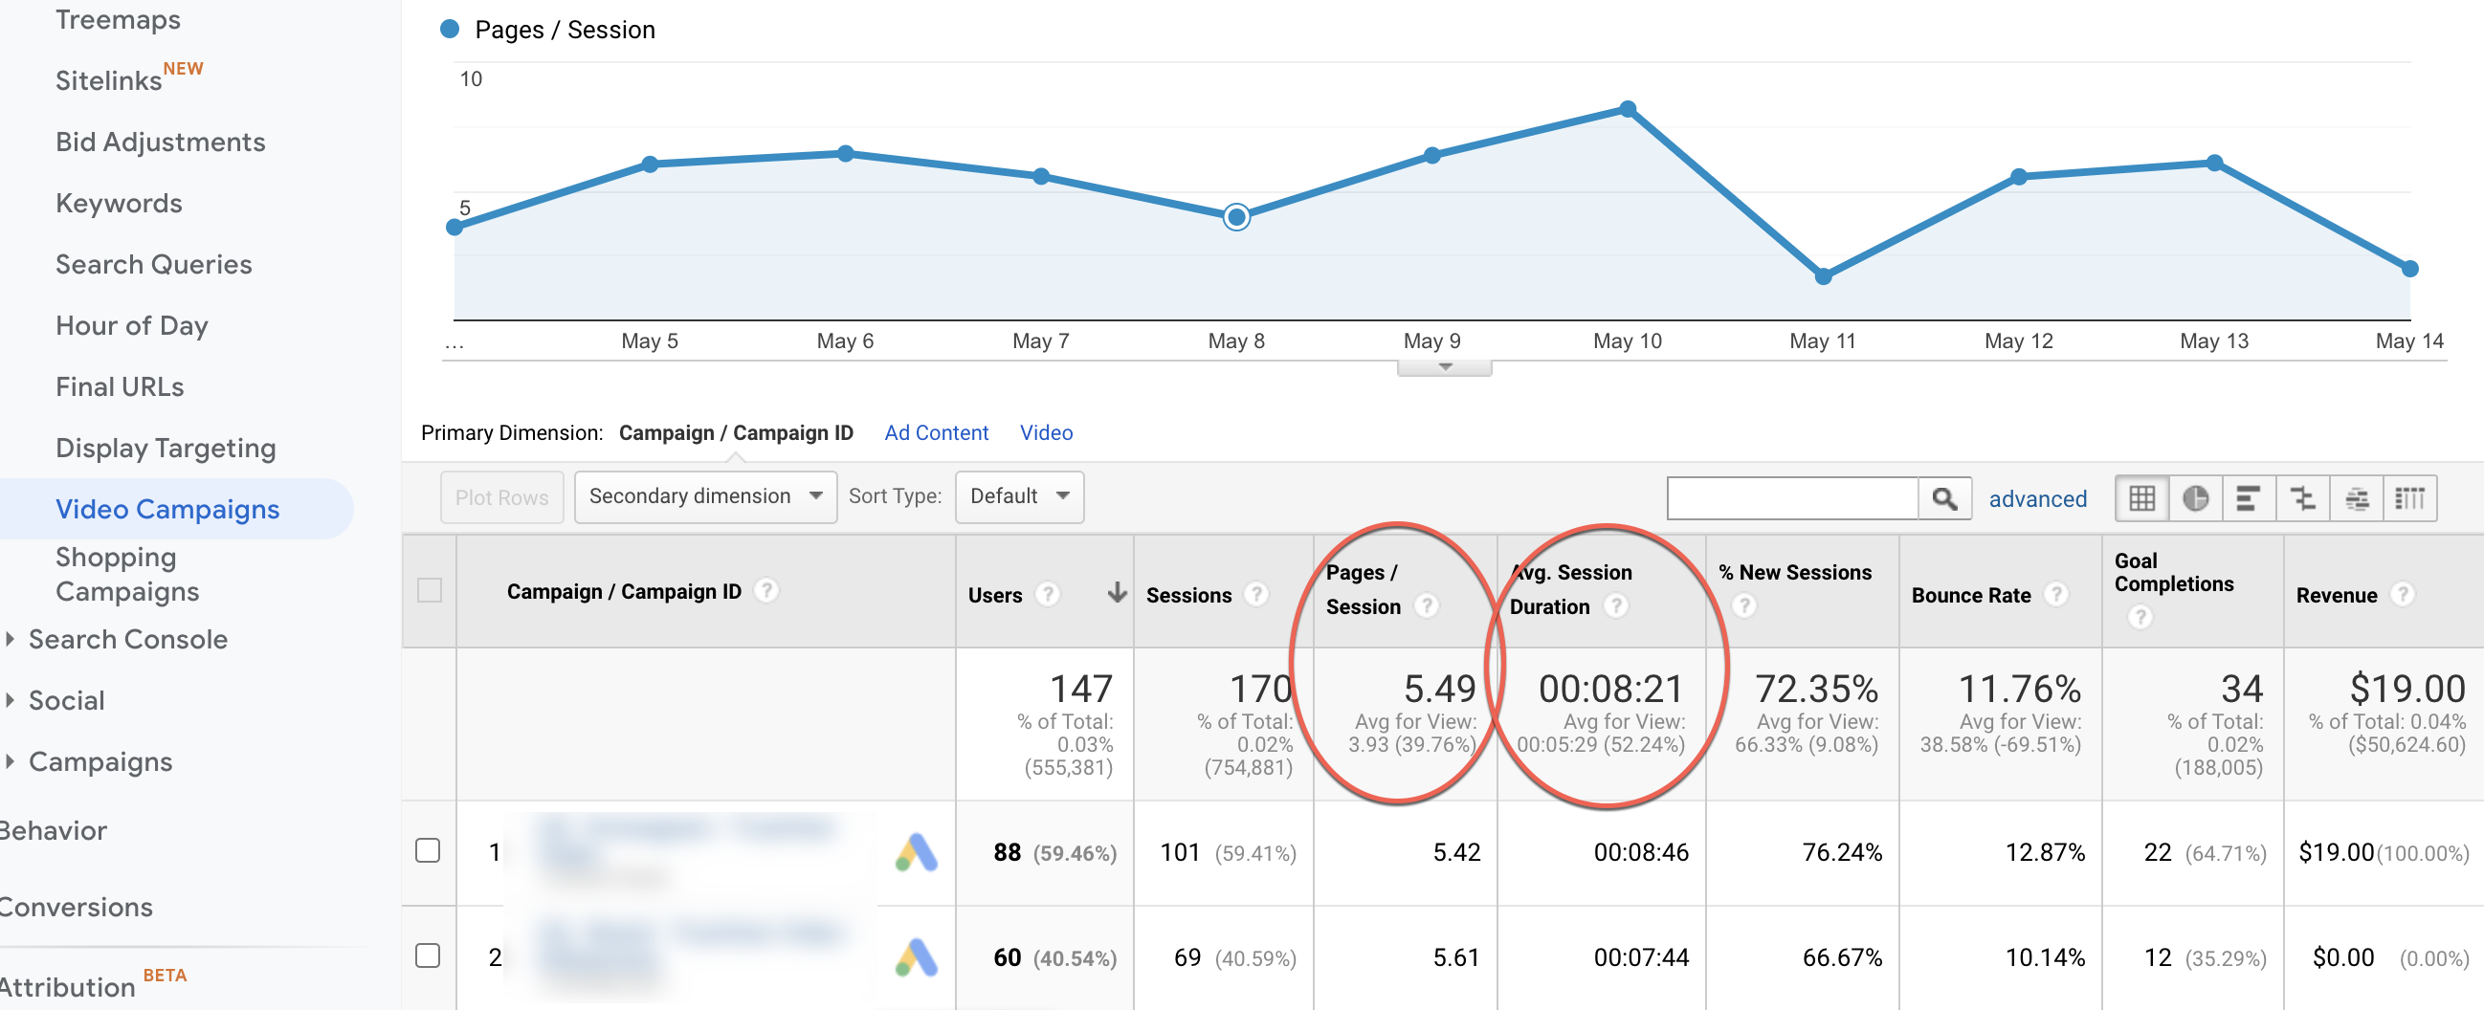Click the Google Ads icon beside campaign 1
Viewport: 2484px width, 1010px height.
coord(916,852)
